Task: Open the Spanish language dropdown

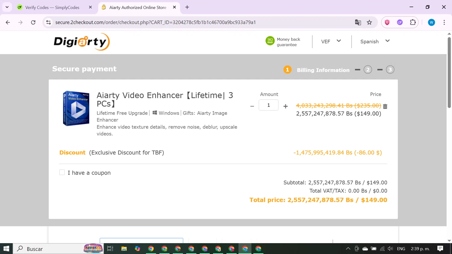Action: [375, 42]
